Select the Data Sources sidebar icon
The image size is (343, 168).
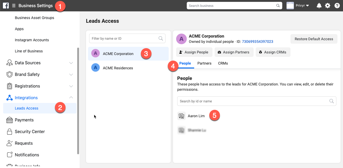click(9, 63)
